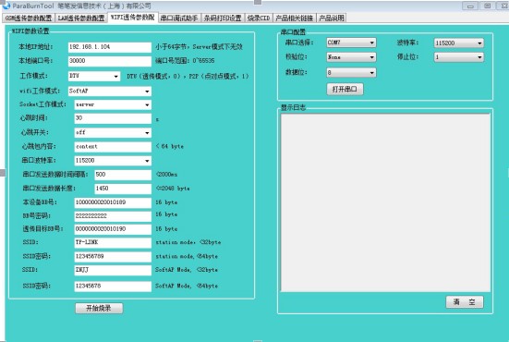Click the BB号密码 field showing 2222222222
Viewport: 509px width, 342px height.
[x=113, y=216]
